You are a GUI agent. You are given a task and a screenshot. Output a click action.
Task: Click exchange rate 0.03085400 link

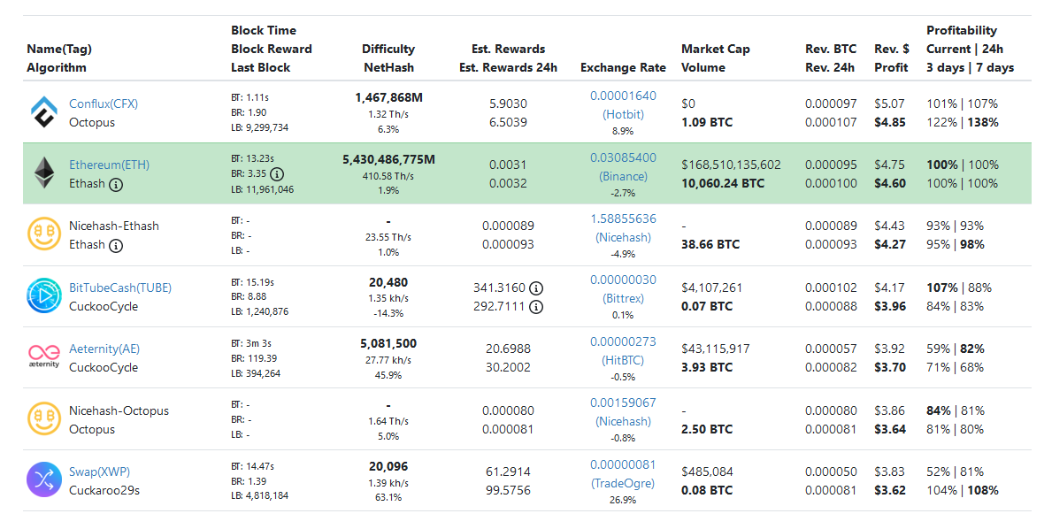click(x=623, y=157)
